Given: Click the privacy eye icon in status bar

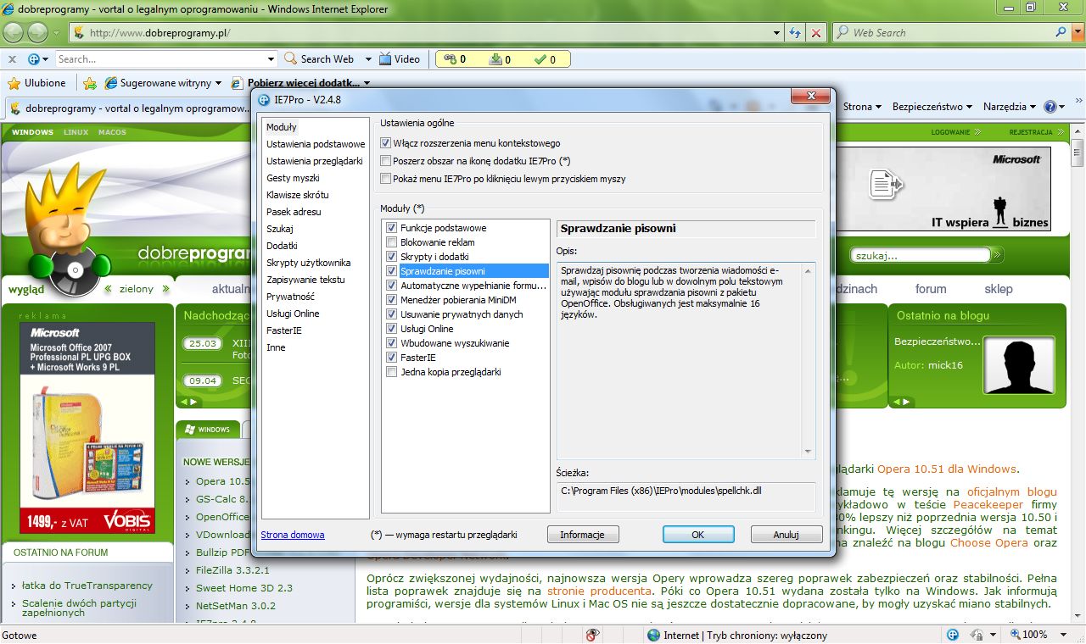Looking at the screenshot, I should [x=593, y=635].
